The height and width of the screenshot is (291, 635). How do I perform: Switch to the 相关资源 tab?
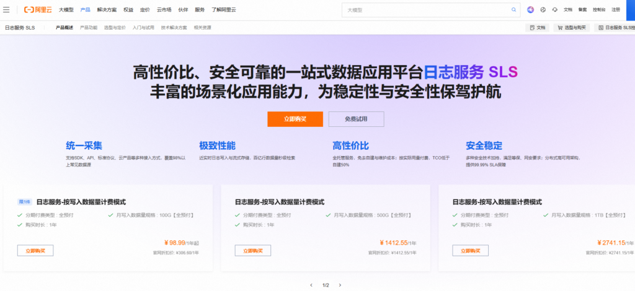pyautogui.click(x=203, y=28)
